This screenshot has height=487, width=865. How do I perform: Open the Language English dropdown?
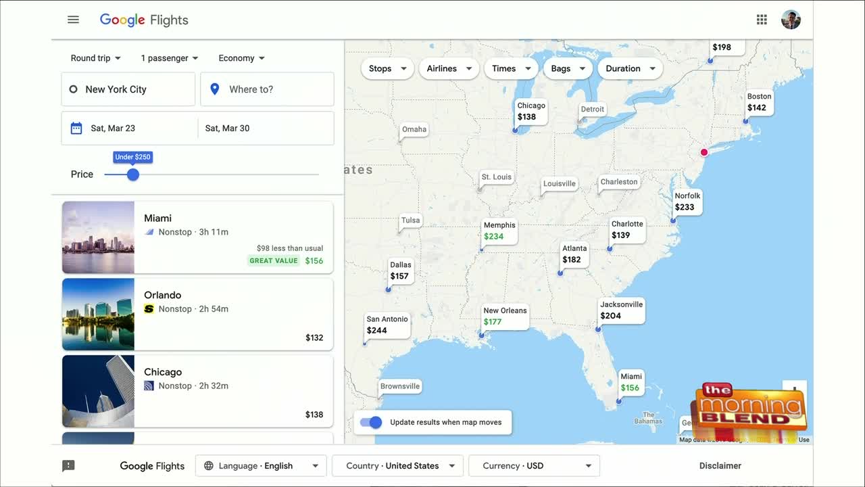pos(261,465)
